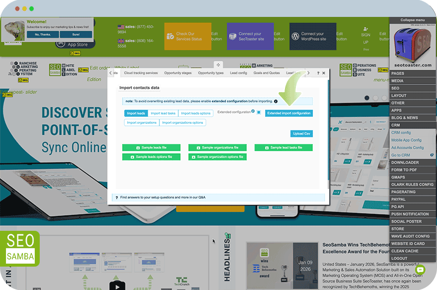The image size is (437, 290).
Task: Collapse the CRM sidebar section
Action: pos(413,125)
